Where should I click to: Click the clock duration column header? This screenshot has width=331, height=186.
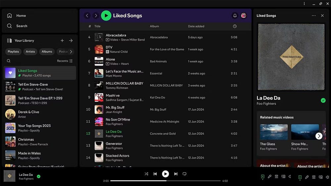click(x=235, y=26)
